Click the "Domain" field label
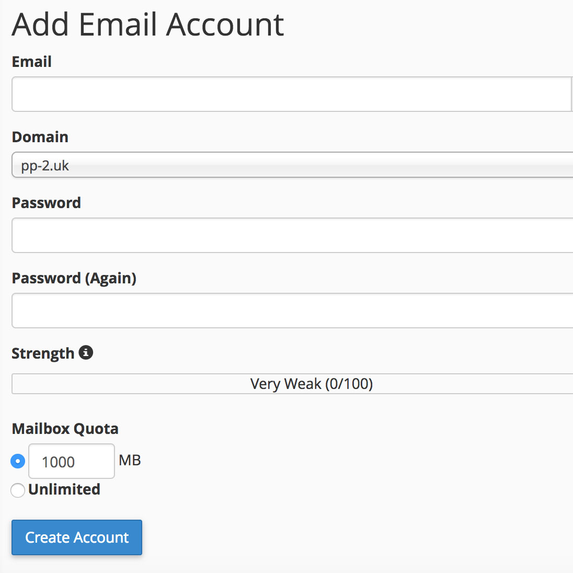The width and height of the screenshot is (573, 573). click(40, 137)
